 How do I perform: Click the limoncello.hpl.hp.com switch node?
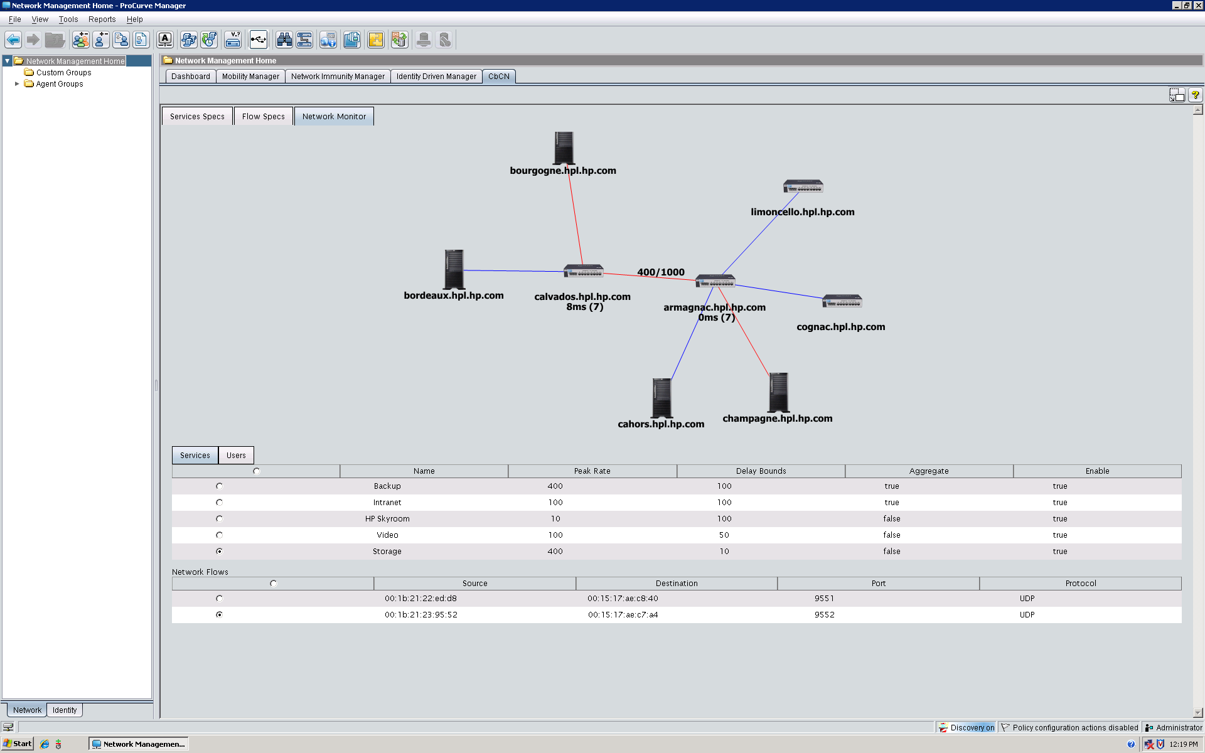pyautogui.click(x=803, y=186)
